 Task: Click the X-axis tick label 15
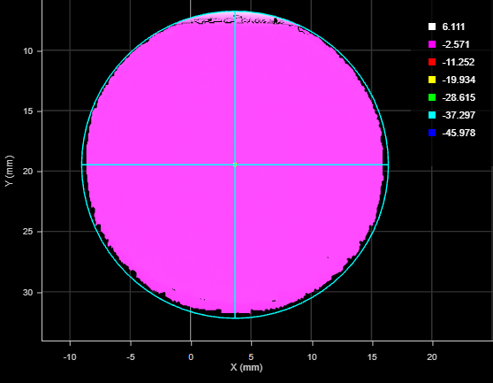[372, 356]
